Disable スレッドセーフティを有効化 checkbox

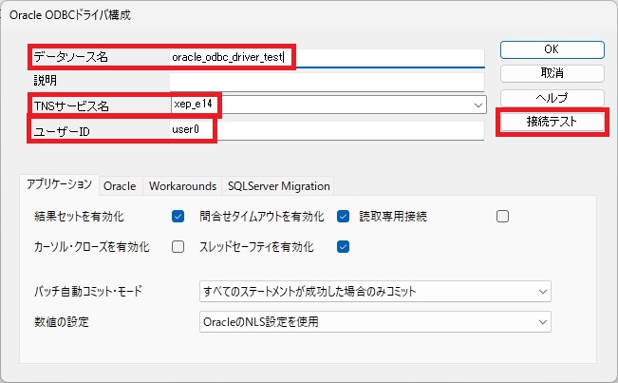click(x=343, y=247)
